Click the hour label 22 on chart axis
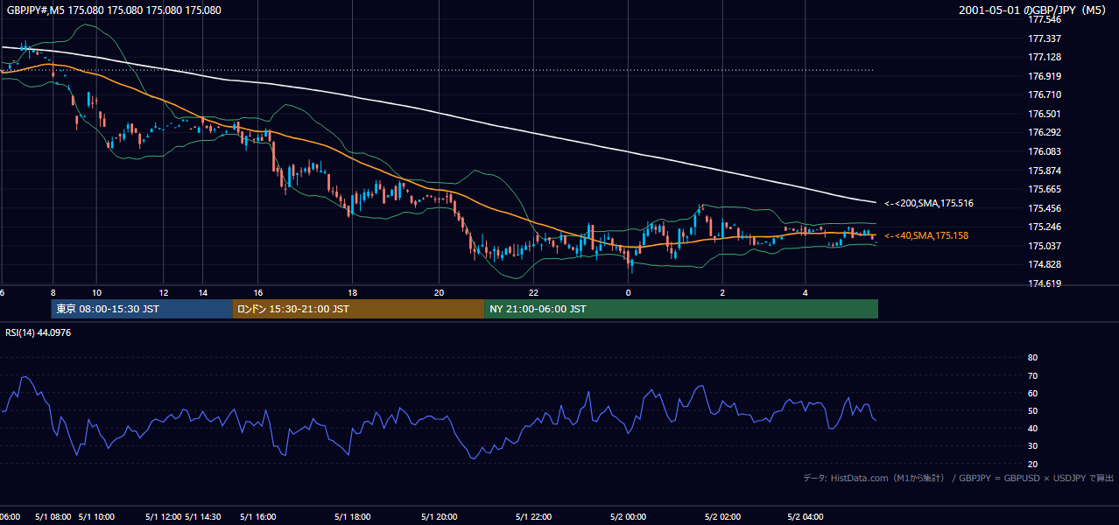The width and height of the screenshot is (1119, 525). [533, 292]
